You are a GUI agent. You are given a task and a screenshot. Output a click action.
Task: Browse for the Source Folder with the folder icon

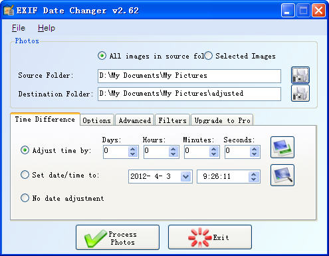(300, 75)
